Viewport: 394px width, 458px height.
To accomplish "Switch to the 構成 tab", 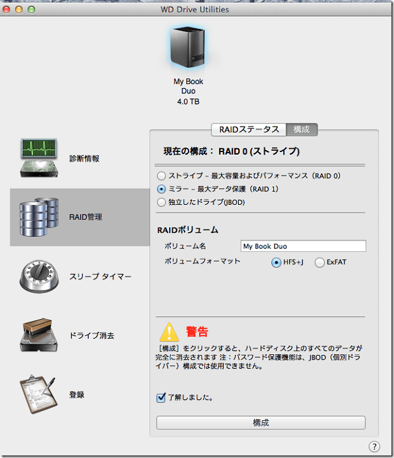I will (301, 130).
